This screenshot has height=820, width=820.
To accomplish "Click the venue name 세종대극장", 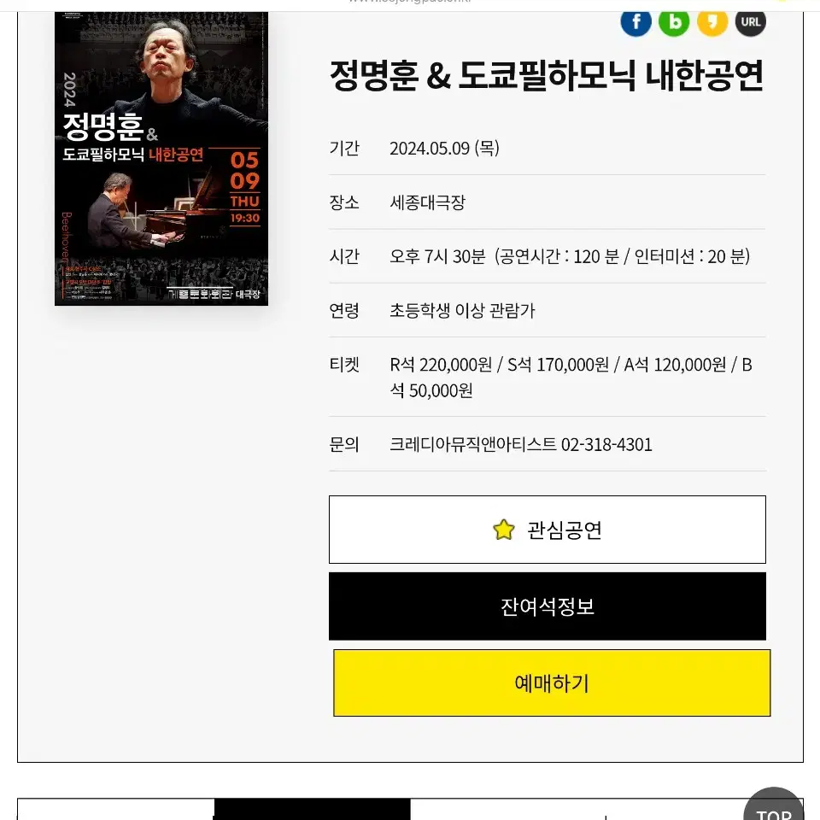I will coord(427,202).
